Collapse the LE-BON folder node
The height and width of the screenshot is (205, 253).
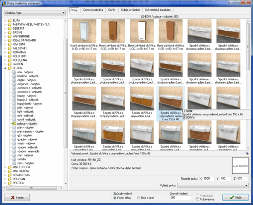[x=5, y=68]
